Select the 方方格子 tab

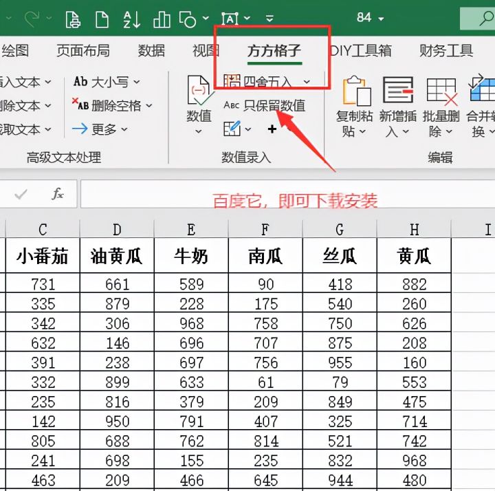tap(274, 50)
